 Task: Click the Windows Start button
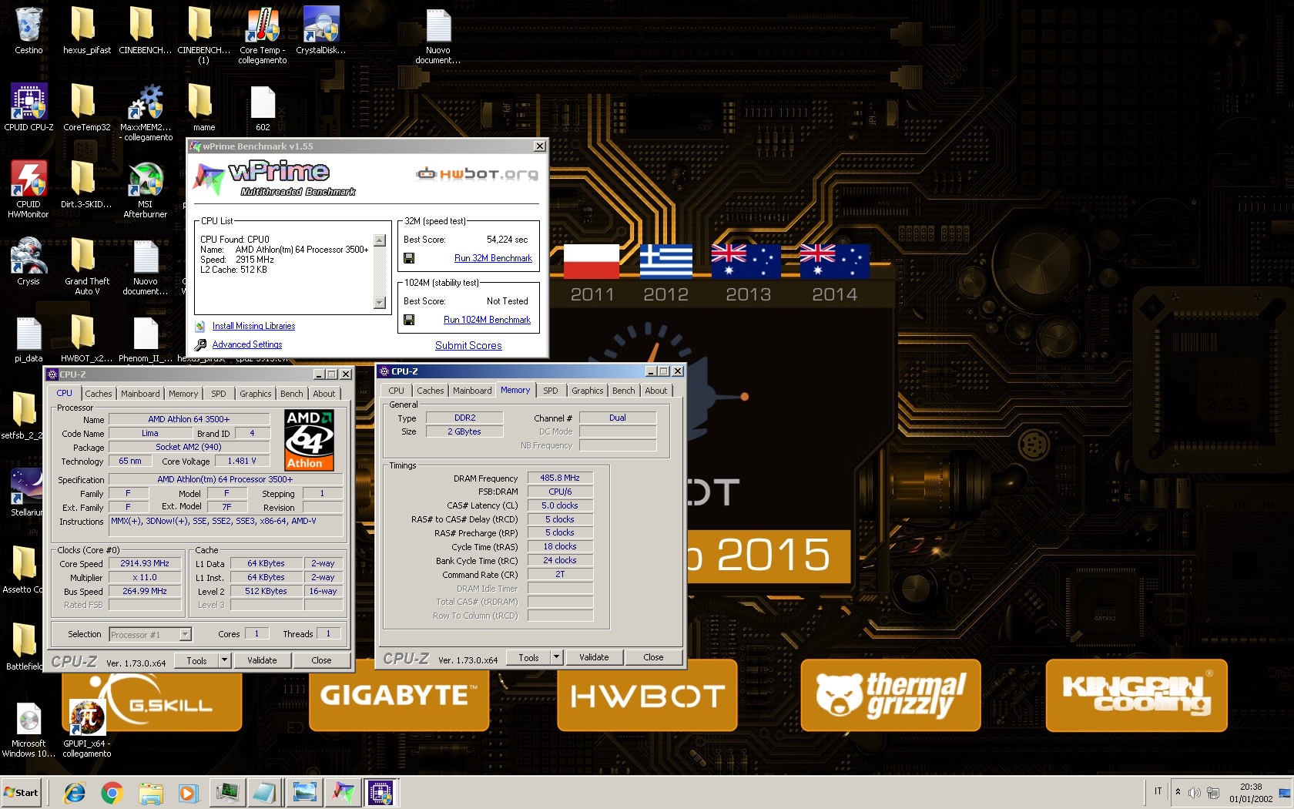coord(22,792)
